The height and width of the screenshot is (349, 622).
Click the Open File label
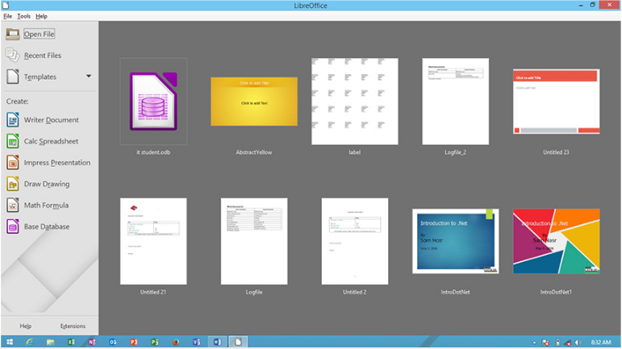[x=39, y=34]
